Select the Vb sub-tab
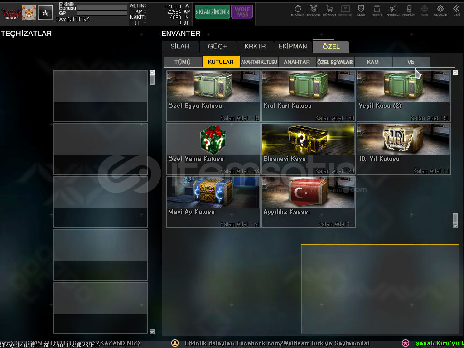The image size is (464, 348). [x=411, y=62]
